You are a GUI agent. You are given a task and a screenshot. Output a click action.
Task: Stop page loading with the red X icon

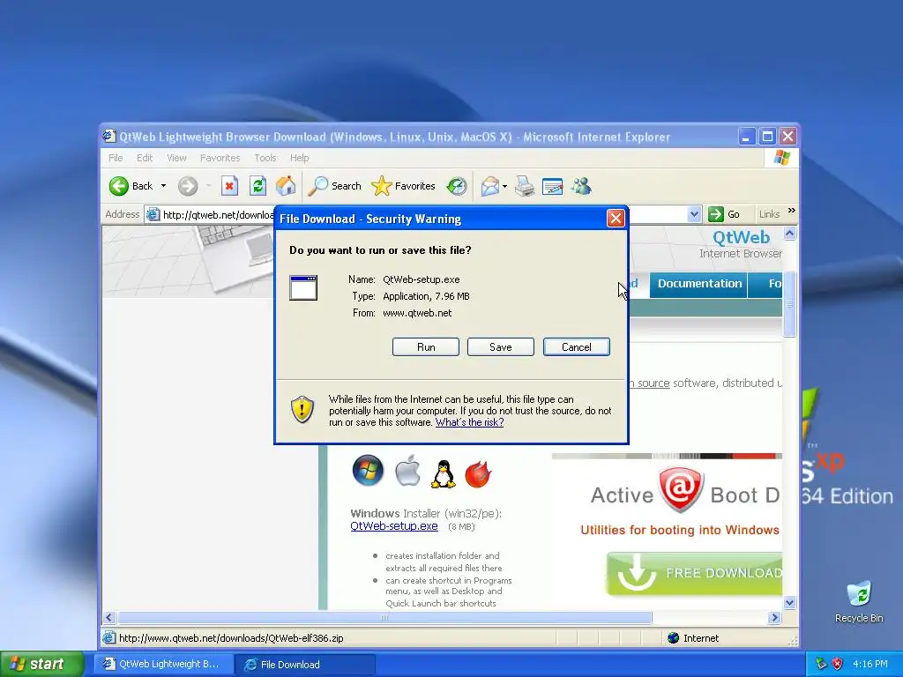click(x=230, y=186)
